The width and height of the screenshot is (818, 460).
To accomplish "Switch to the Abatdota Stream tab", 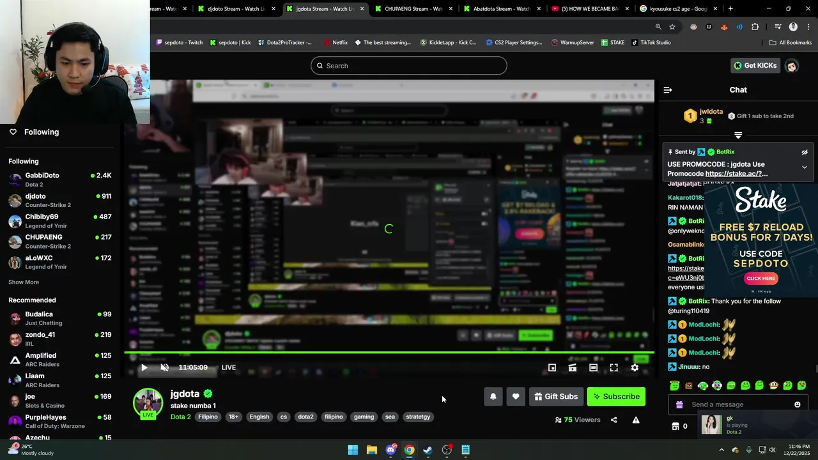I will click(502, 9).
